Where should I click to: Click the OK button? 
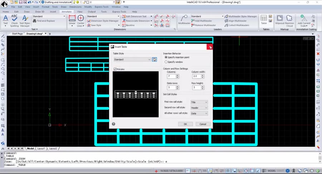click(x=185, y=124)
